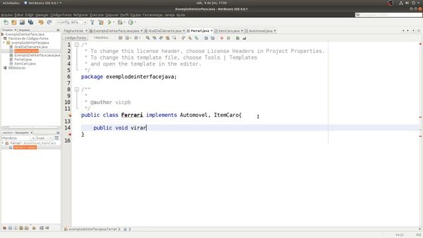Switch to the Automovel.java editor tab
Image resolution: width=423 pixels, height=238 pixels.
[x=260, y=31]
